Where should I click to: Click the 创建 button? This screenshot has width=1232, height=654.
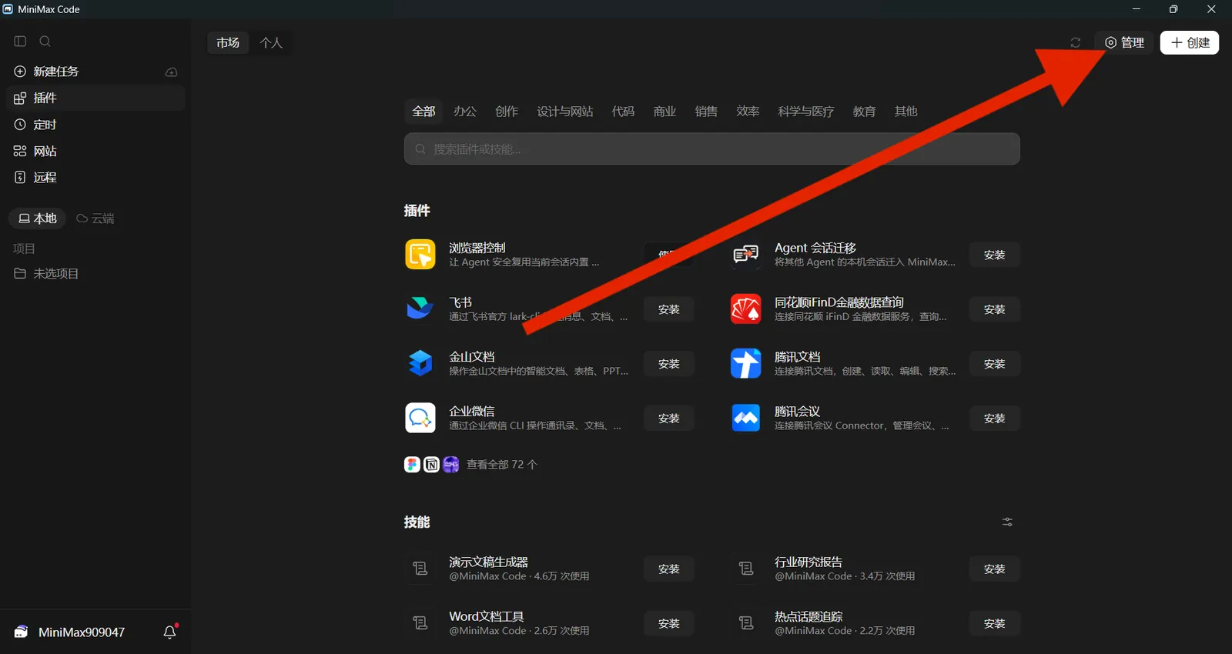pos(1190,43)
